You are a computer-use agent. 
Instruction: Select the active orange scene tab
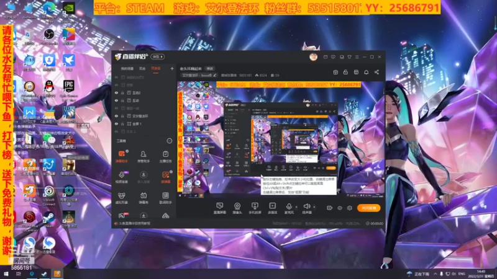pos(156,69)
